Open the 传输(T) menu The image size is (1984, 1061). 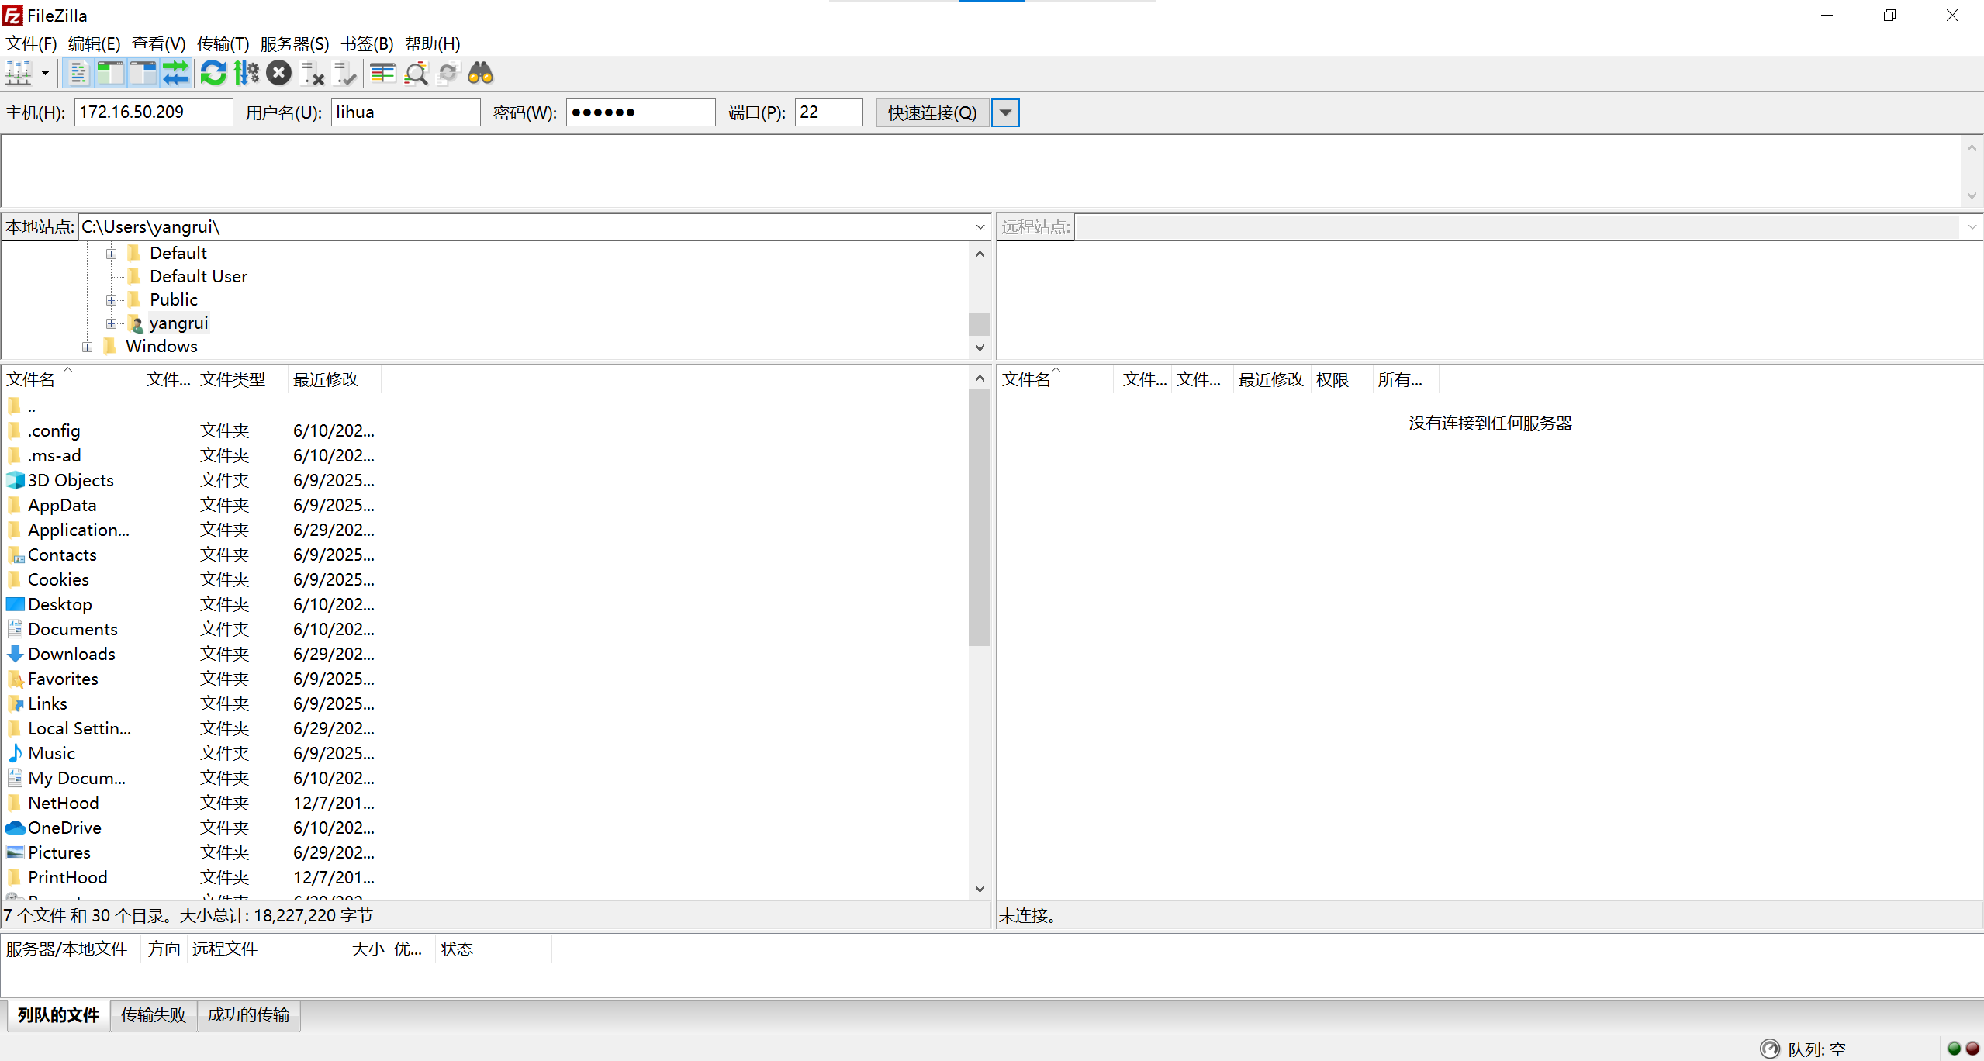point(223,44)
